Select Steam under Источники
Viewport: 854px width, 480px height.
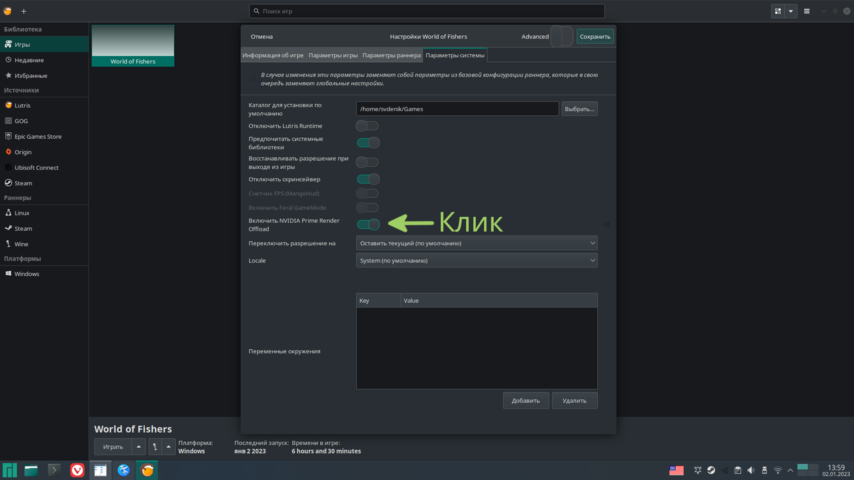pyautogui.click(x=44, y=183)
